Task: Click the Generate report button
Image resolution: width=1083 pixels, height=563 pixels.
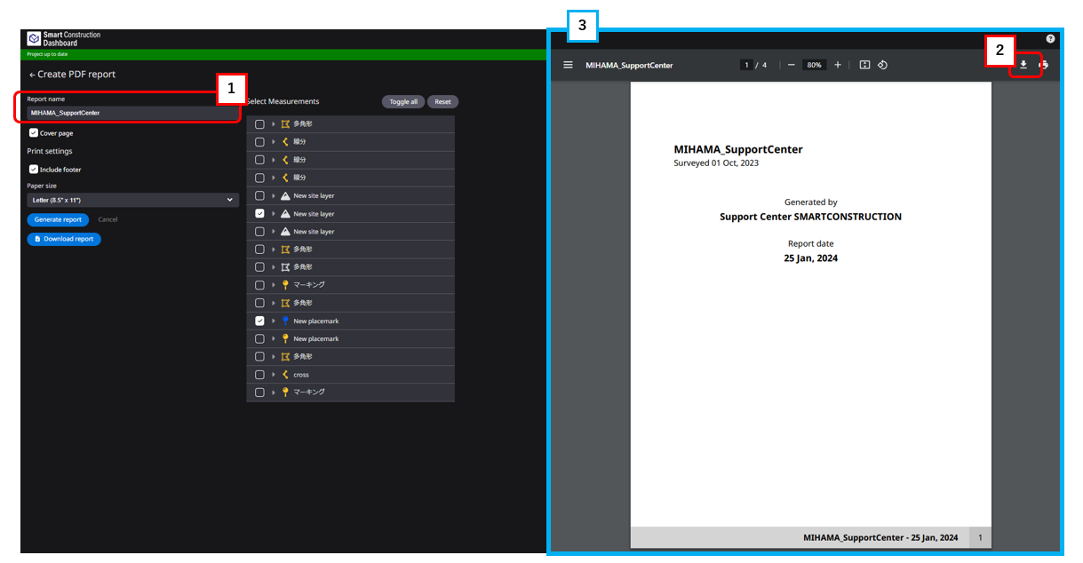Action: (x=58, y=219)
